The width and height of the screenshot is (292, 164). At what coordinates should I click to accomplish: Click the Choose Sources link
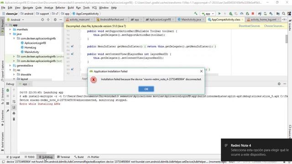coord(274,26)
